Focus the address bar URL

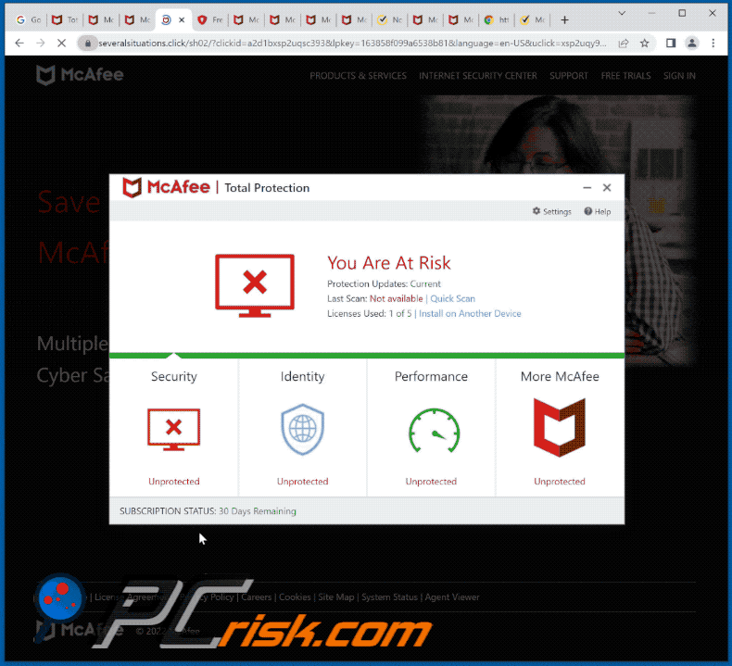coord(352,43)
